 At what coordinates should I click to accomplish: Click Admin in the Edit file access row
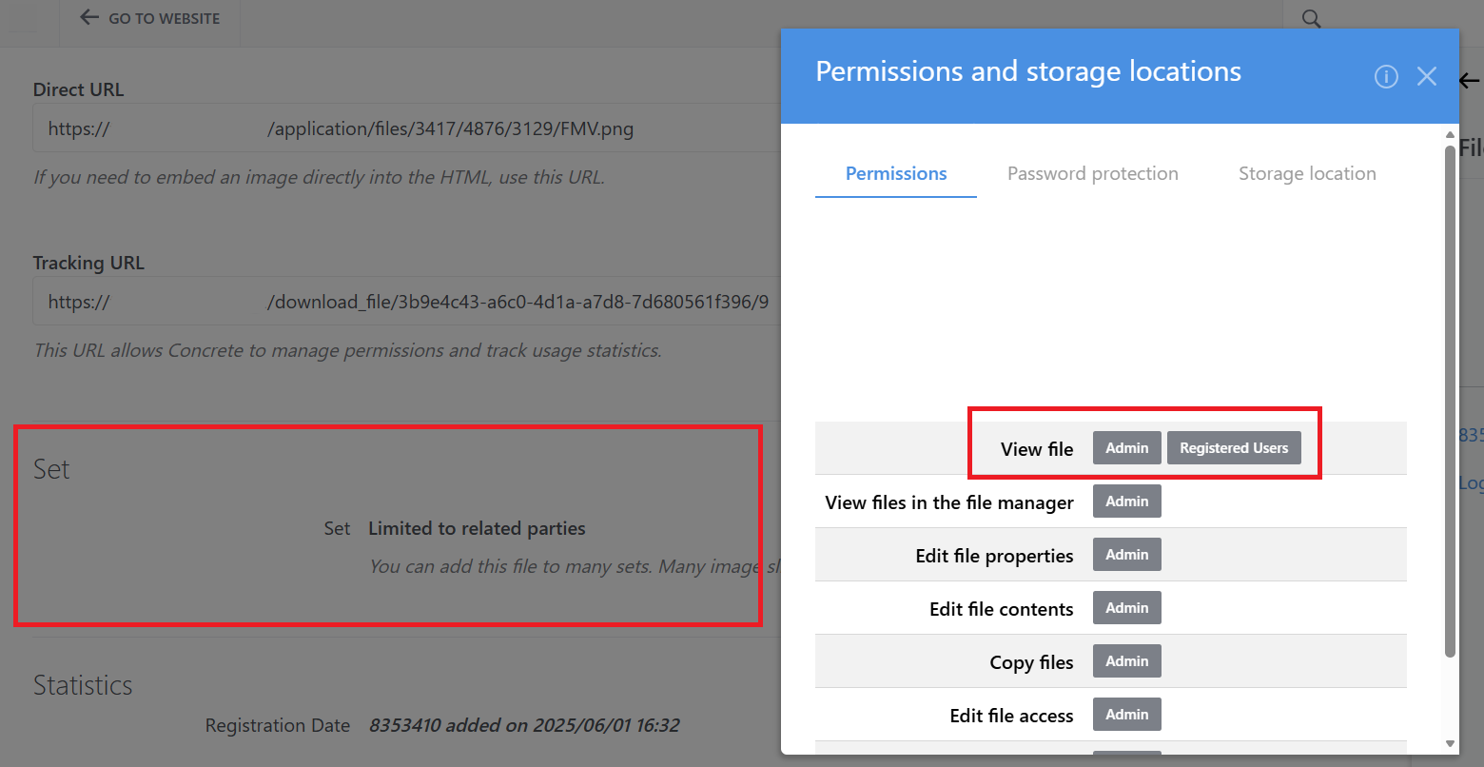tap(1126, 715)
